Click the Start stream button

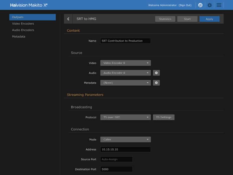[187, 19]
